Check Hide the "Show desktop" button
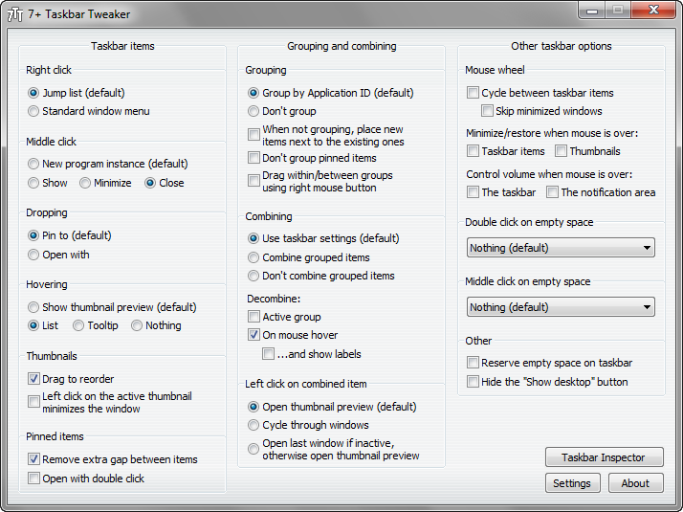This screenshot has height=512, width=683. pyautogui.click(x=473, y=382)
